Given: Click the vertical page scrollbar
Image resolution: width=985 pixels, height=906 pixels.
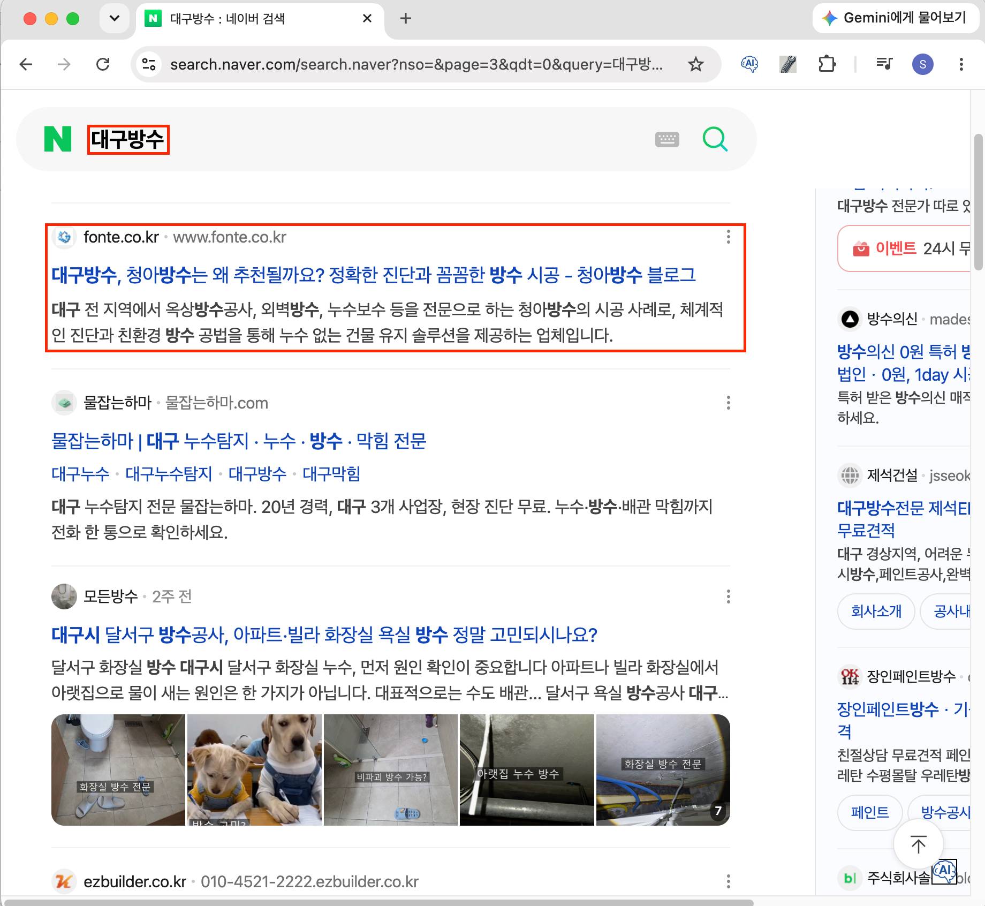Looking at the screenshot, I should click(x=979, y=202).
